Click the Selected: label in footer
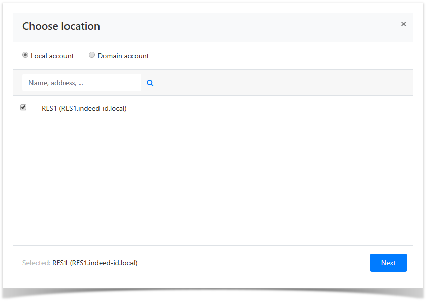This screenshot has width=430, height=303. [37, 263]
